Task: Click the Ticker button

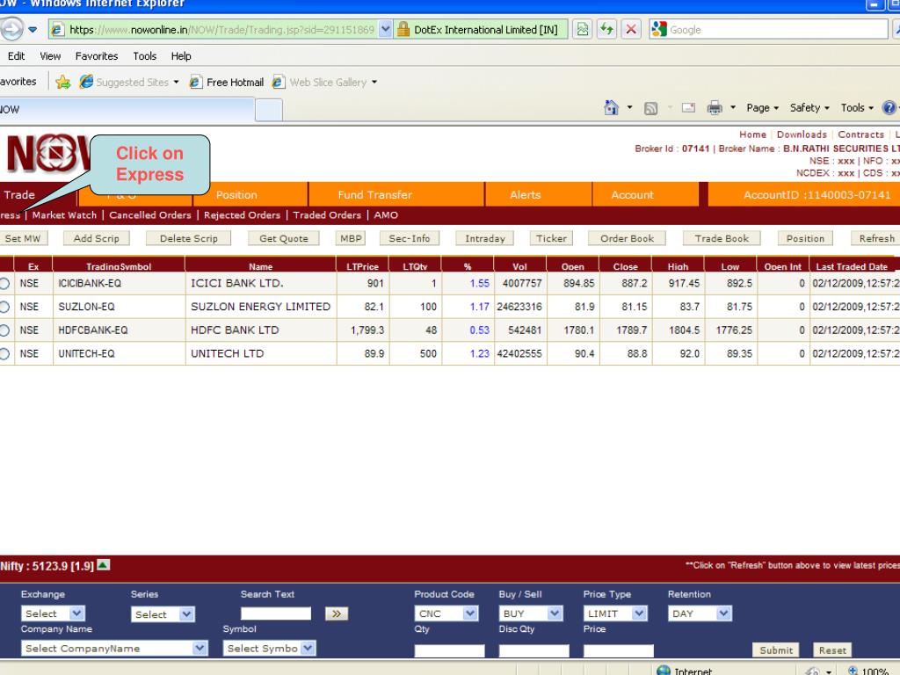Action: [552, 238]
